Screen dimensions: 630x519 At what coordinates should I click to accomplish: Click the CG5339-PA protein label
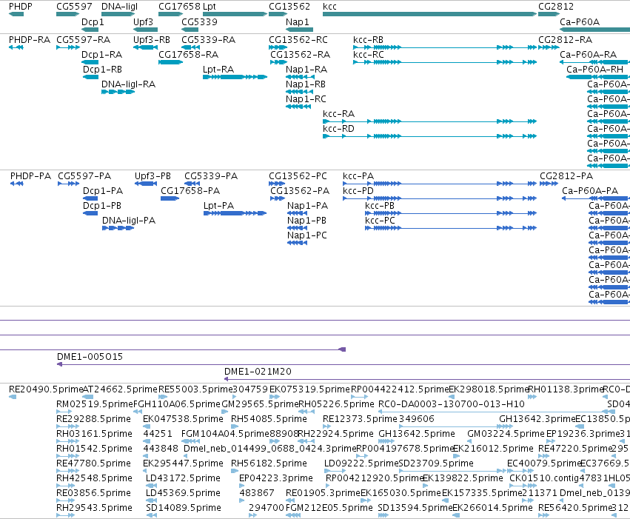(x=211, y=176)
